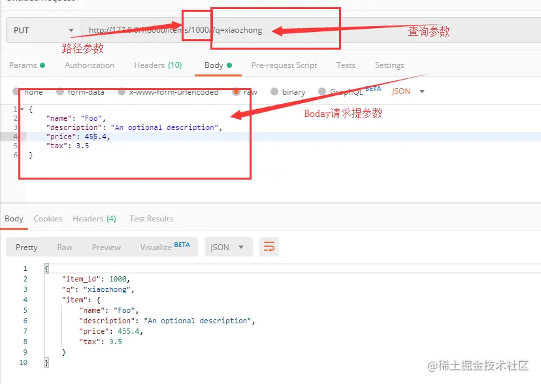Select the none body type radio

pyautogui.click(x=16, y=91)
